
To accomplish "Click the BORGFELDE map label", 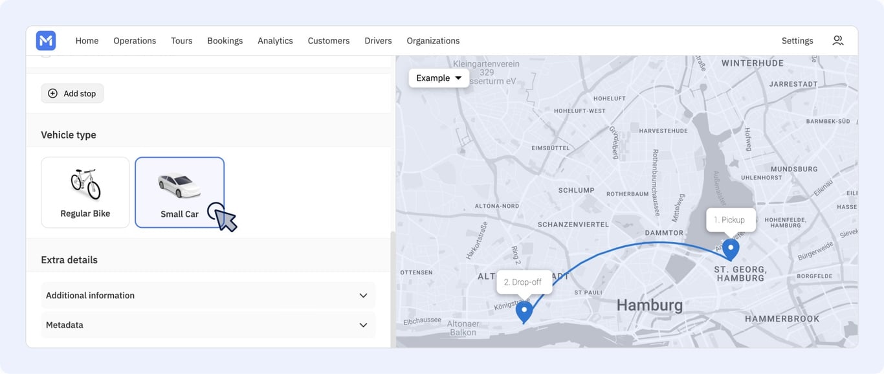I will pyautogui.click(x=814, y=275).
